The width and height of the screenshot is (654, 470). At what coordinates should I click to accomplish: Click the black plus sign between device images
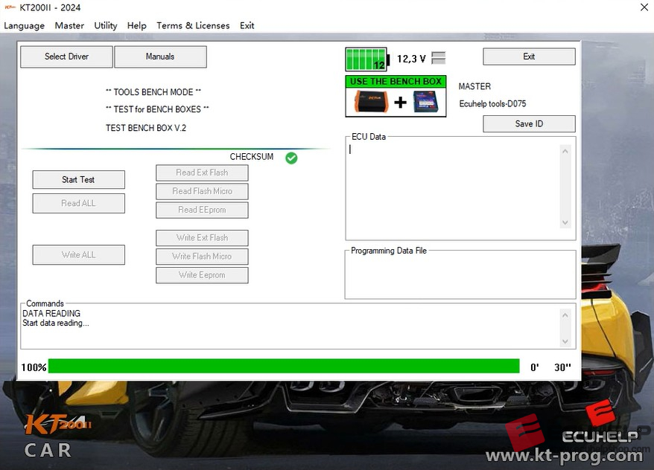[x=401, y=102]
